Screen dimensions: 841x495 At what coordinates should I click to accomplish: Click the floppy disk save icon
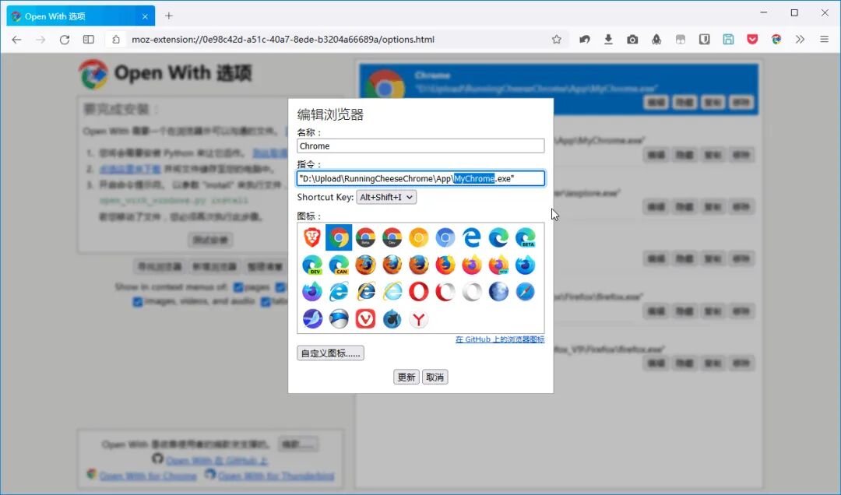(728, 39)
